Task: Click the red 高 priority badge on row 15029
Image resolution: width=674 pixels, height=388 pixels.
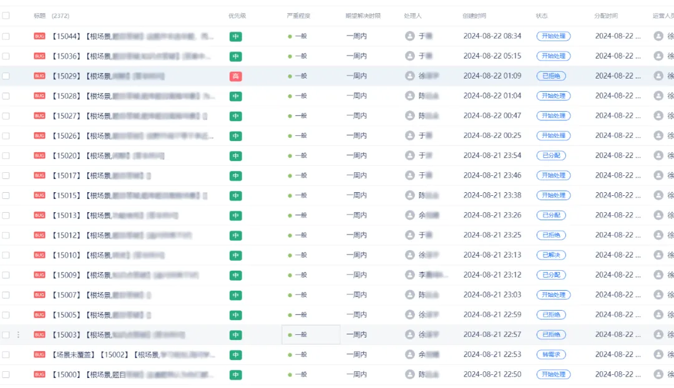Action: pyautogui.click(x=235, y=76)
